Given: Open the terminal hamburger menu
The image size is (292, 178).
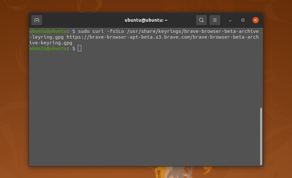Looking at the screenshot, I should pos(215,20).
